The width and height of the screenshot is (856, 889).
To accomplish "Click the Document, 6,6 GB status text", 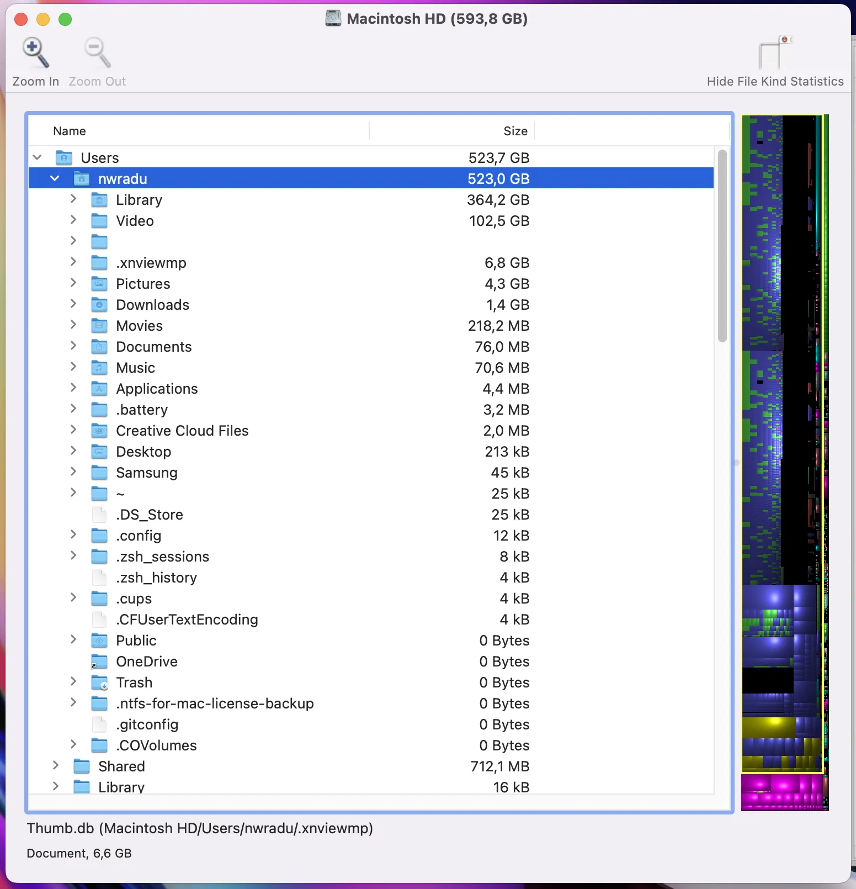I will (79, 853).
